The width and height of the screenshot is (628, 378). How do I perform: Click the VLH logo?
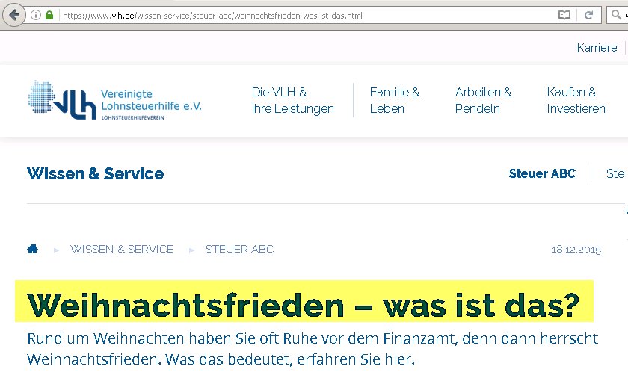115,101
